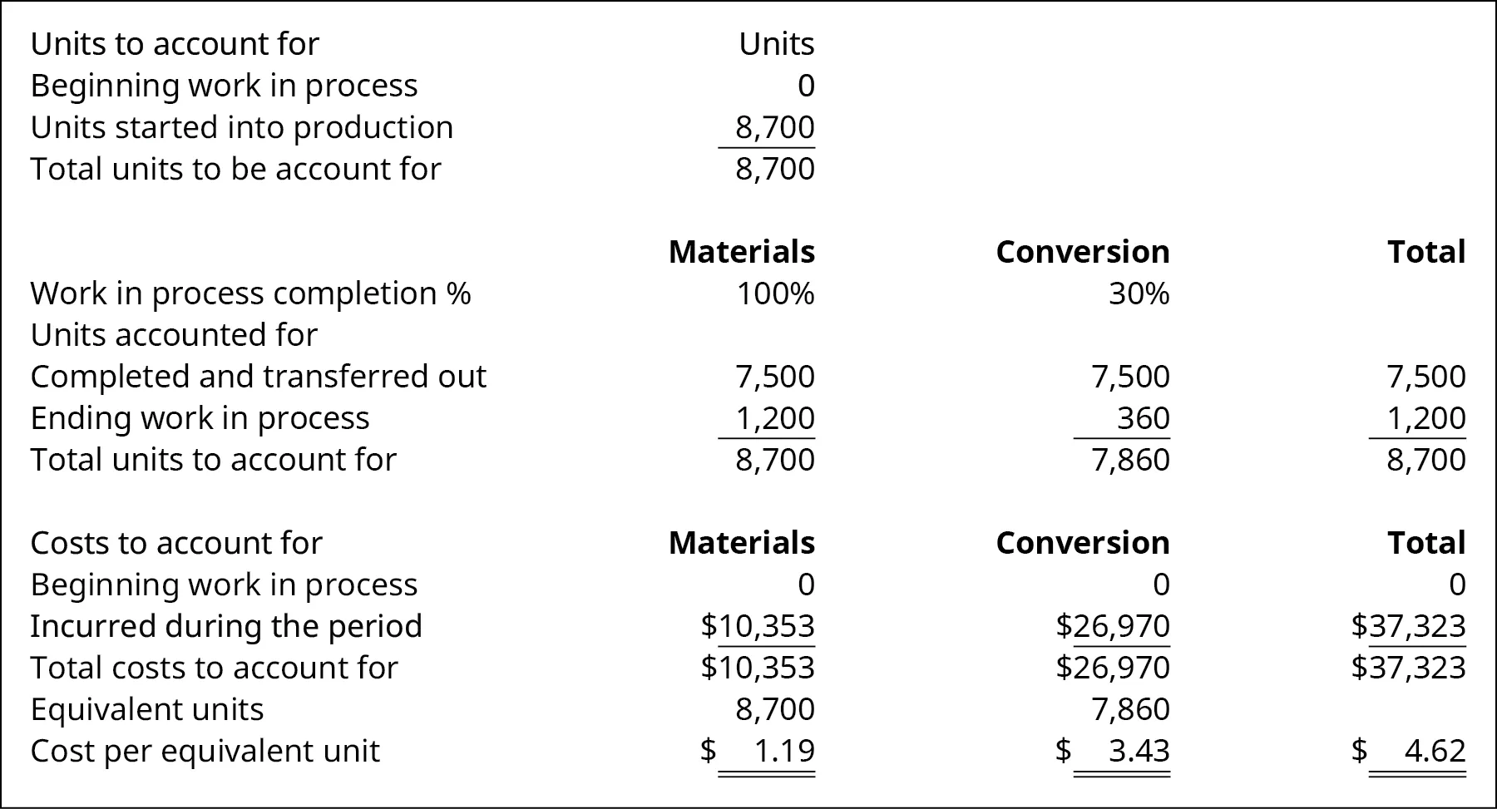The height and width of the screenshot is (809, 1497).
Task: Click the $3.43 conversion cost per unit
Action: click(1138, 751)
